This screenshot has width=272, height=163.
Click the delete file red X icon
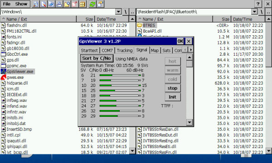[75, 4]
